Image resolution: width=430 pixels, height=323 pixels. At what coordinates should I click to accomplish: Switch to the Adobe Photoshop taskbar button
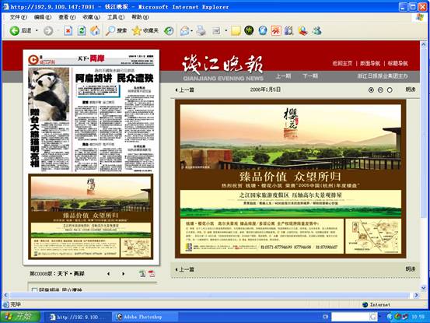(145, 317)
